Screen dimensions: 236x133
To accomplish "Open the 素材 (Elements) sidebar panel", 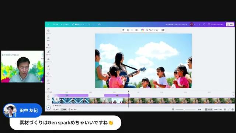I will pyautogui.click(x=48, y=39).
